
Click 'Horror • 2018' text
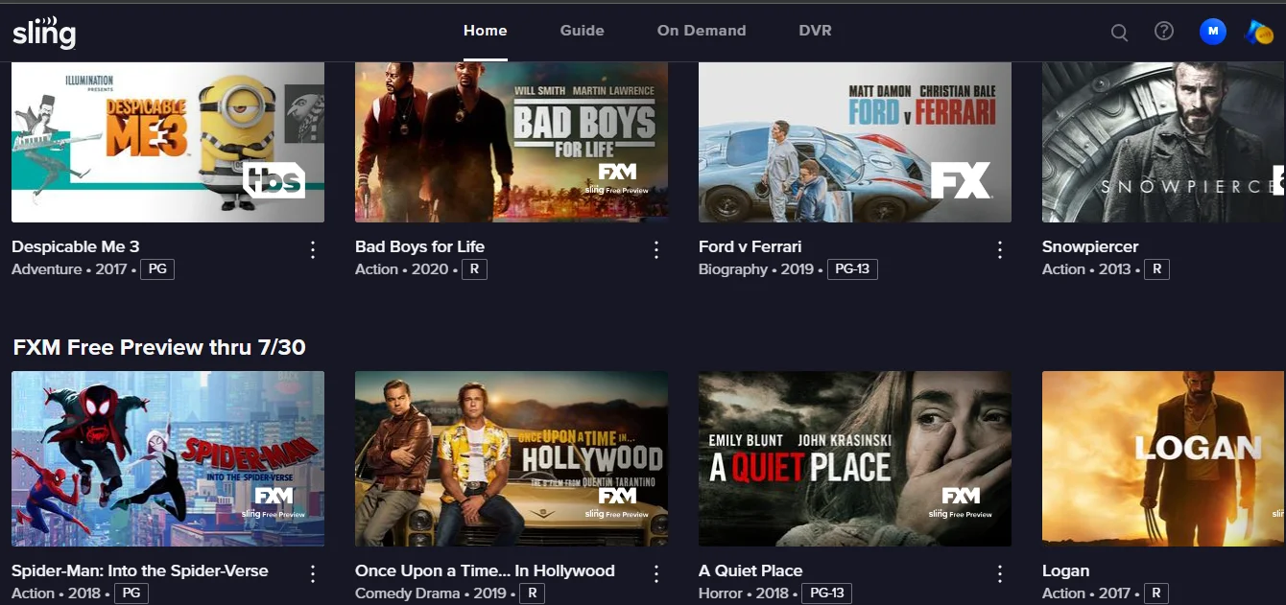pyautogui.click(x=743, y=593)
